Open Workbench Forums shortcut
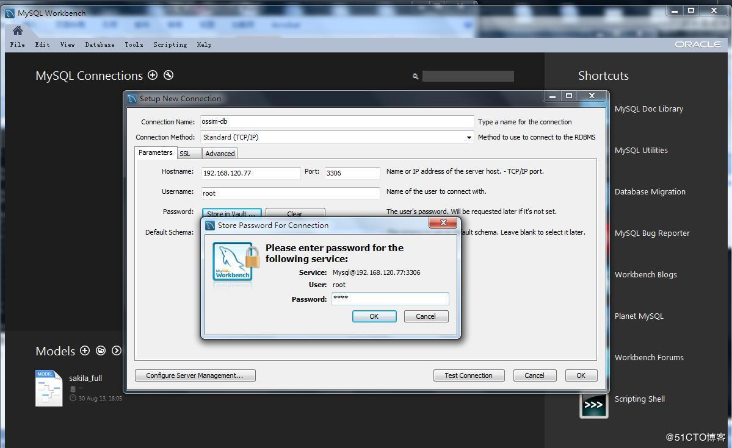Viewport: 732px width, 448px height. pyautogui.click(x=649, y=358)
